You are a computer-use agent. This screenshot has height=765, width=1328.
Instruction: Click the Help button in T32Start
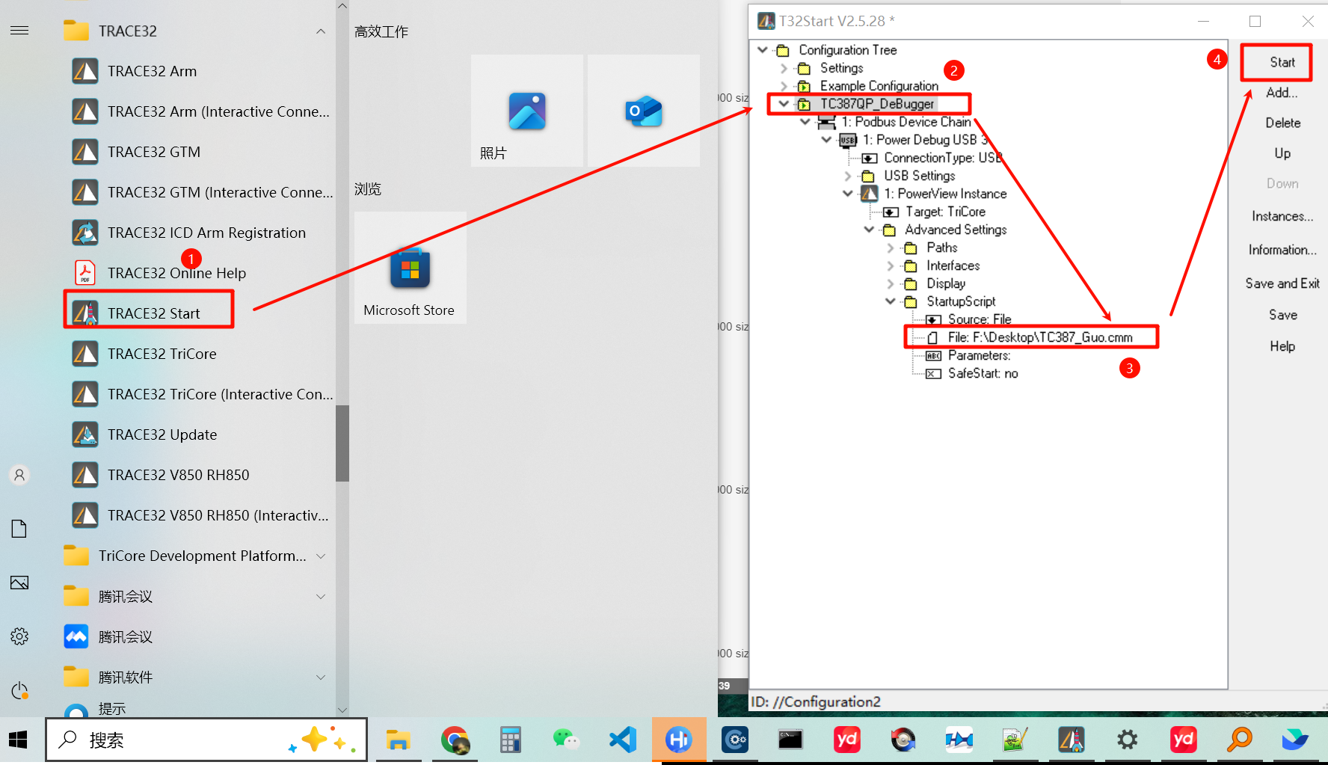pos(1282,346)
